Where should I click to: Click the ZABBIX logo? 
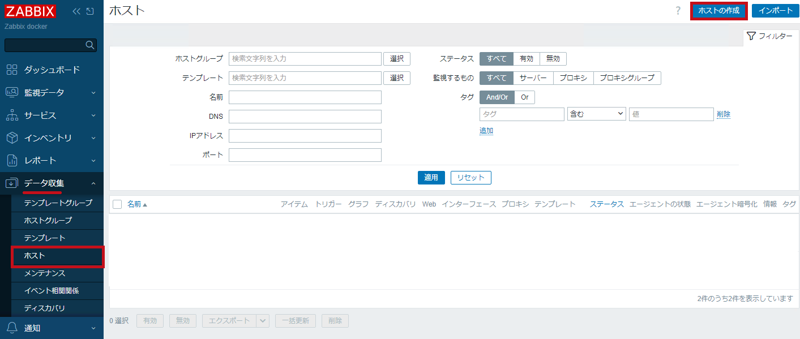coord(31,11)
